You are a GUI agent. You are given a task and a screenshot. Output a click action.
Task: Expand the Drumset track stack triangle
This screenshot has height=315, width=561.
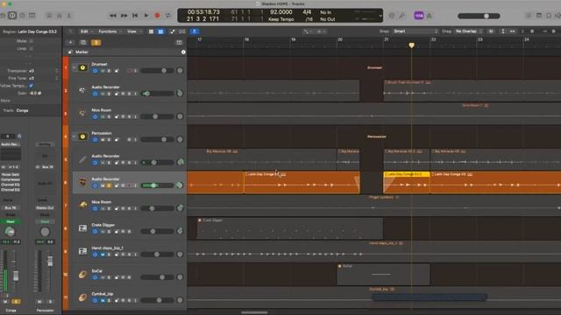[x=74, y=67]
